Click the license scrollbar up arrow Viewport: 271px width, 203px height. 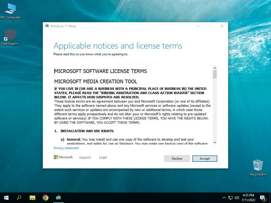tap(215, 68)
